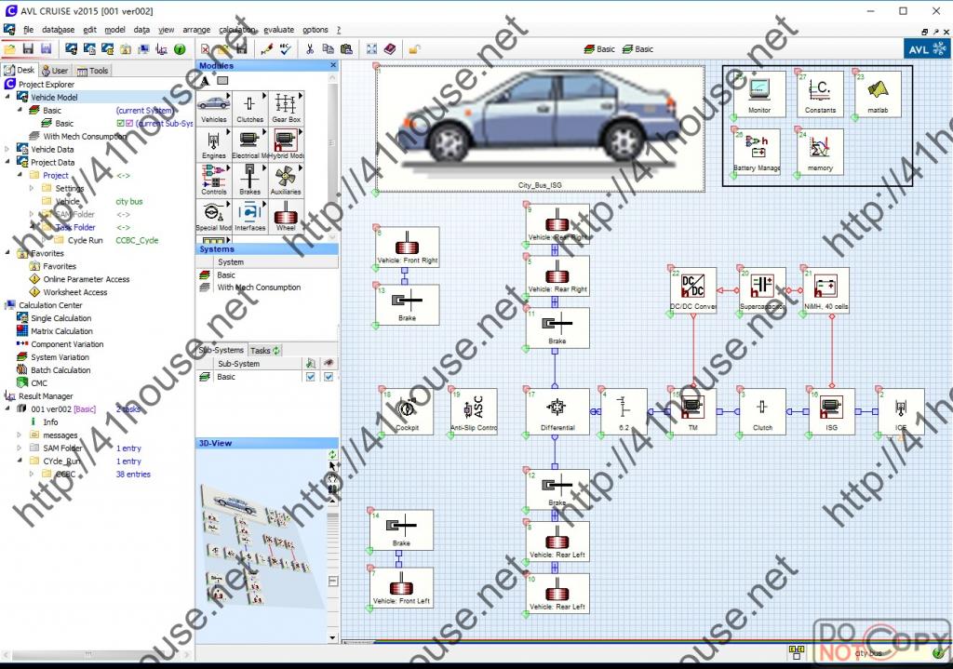Expand the messages folder node
Viewport: 953px width, 669px height.
click(x=20, y=435)
